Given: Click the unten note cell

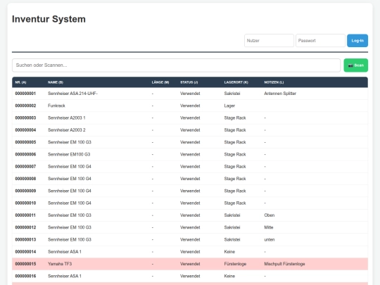Looking at the screenshot, I should coord(270,239).
